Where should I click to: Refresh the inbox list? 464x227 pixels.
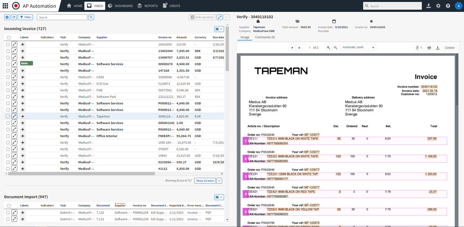pos(14,17)
